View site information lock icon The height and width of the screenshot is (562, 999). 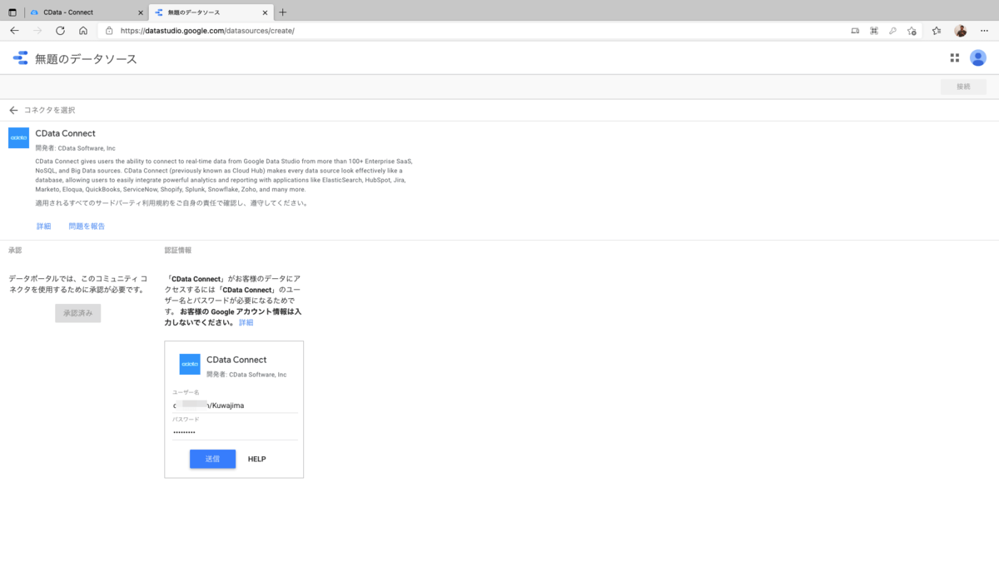click(x=109, y=31)
